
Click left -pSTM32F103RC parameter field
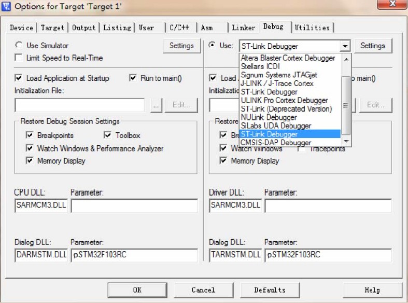pos(134,255)
